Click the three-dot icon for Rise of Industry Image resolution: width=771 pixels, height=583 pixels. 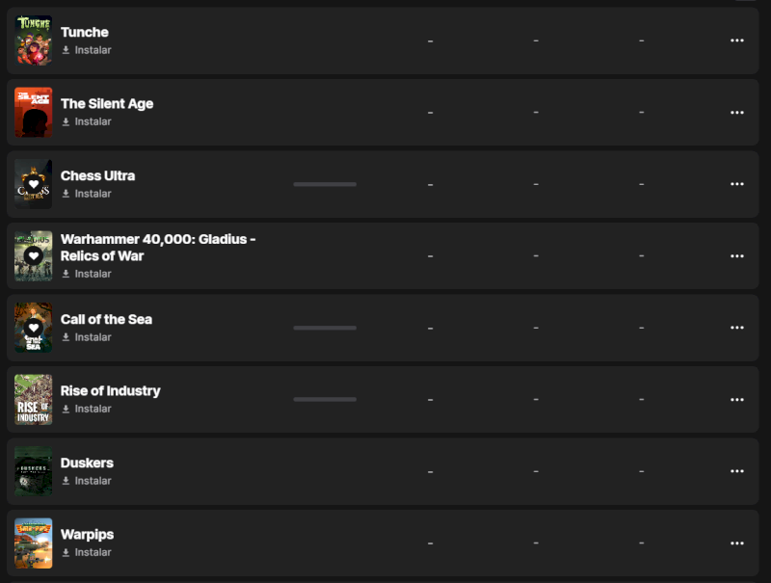737,400
